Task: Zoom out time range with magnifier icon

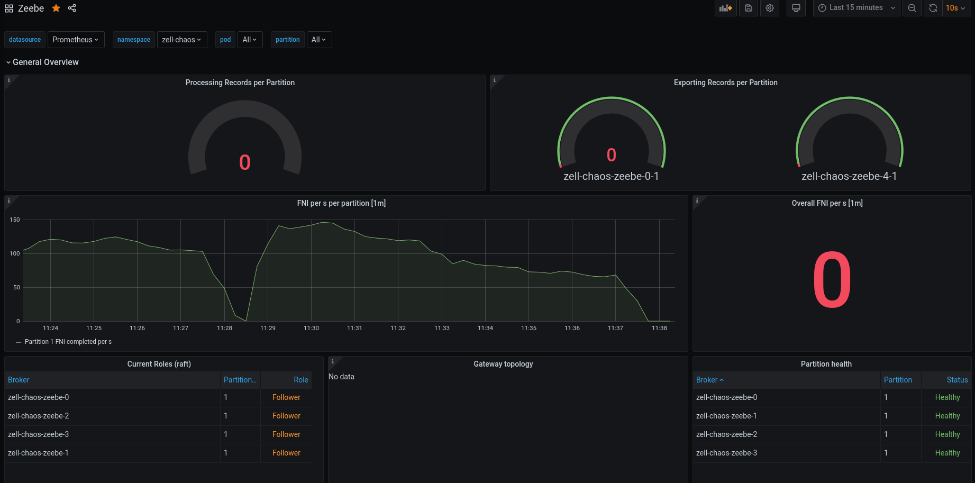Action: click(912, 8)
